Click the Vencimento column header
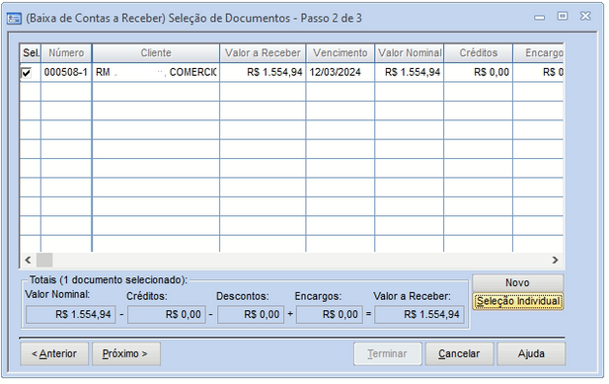 click(341, 52)
